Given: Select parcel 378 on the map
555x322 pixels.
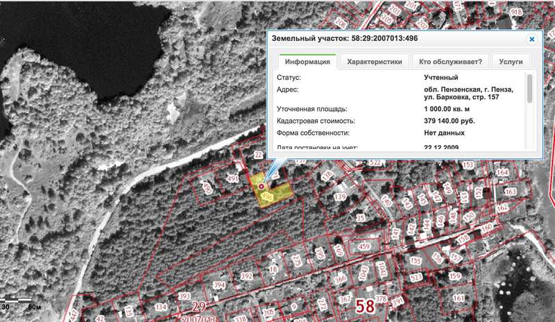Looking at the screenshot, I should coord(381,298).
